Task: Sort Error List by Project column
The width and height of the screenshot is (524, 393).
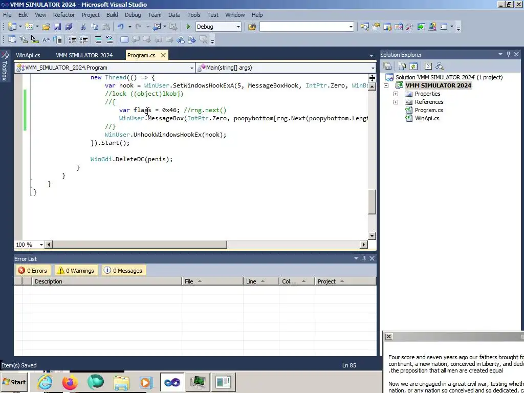Action: pos(345,281)
